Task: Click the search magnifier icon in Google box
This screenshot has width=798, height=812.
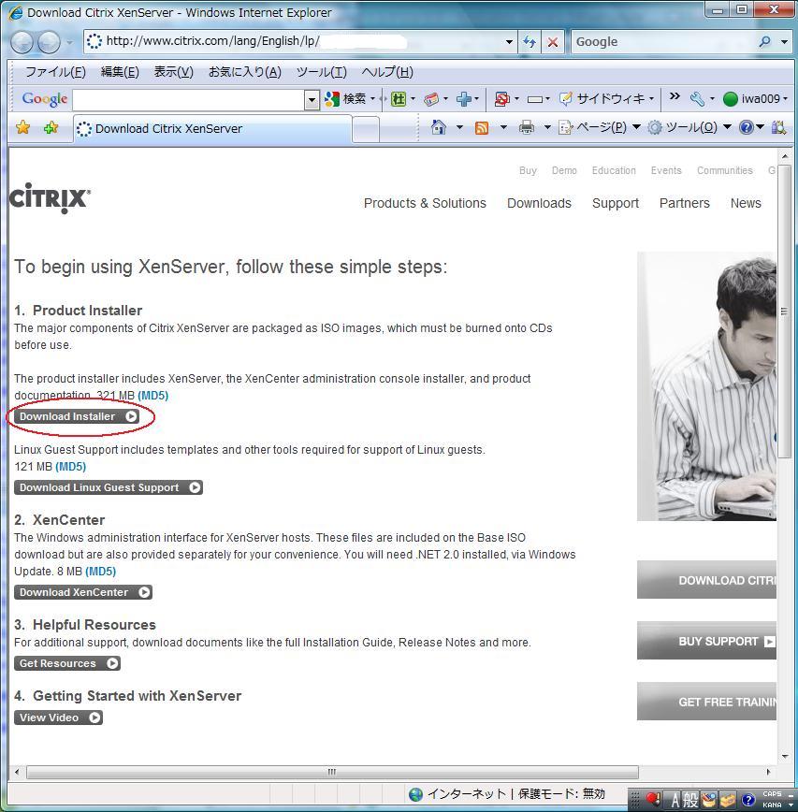Action: click(765, 41)
